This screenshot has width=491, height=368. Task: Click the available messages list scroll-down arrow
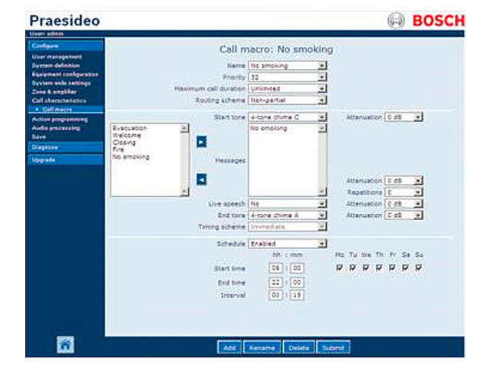coord(184,192)
